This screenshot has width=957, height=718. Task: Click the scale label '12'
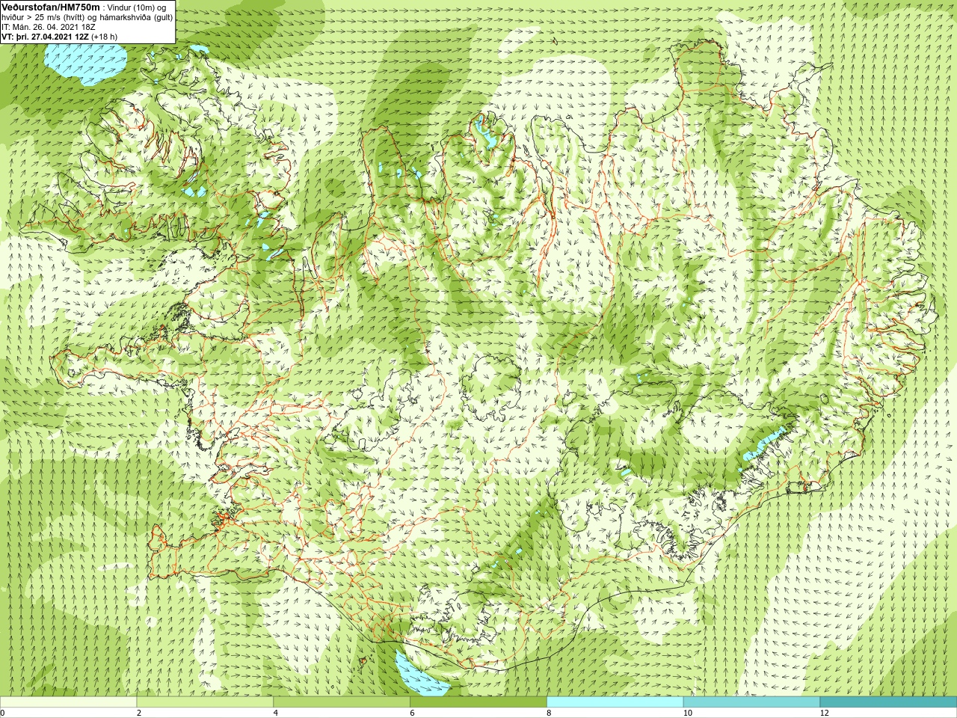click(824, 713)
